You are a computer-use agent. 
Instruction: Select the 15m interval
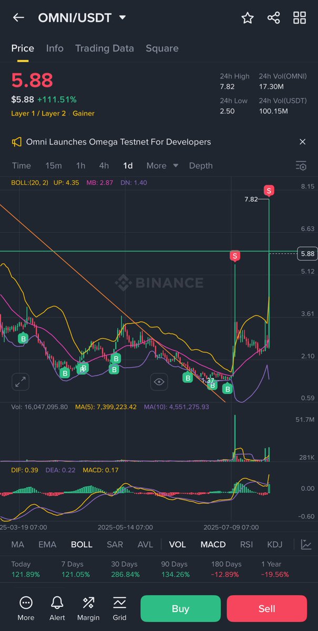(x=54, y=166)
